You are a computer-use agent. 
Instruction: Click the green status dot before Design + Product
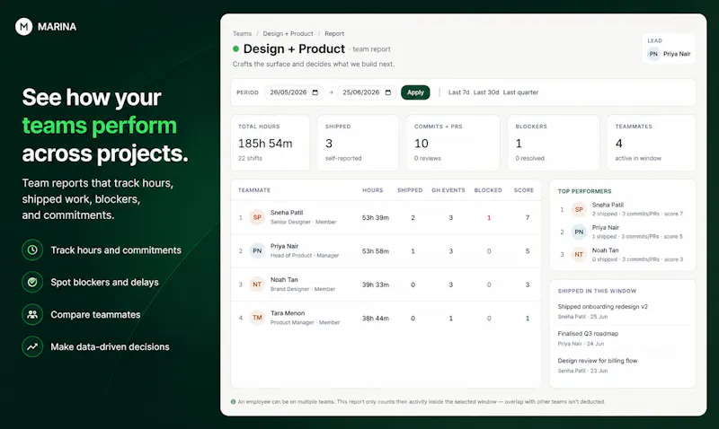tap(235, 48)
